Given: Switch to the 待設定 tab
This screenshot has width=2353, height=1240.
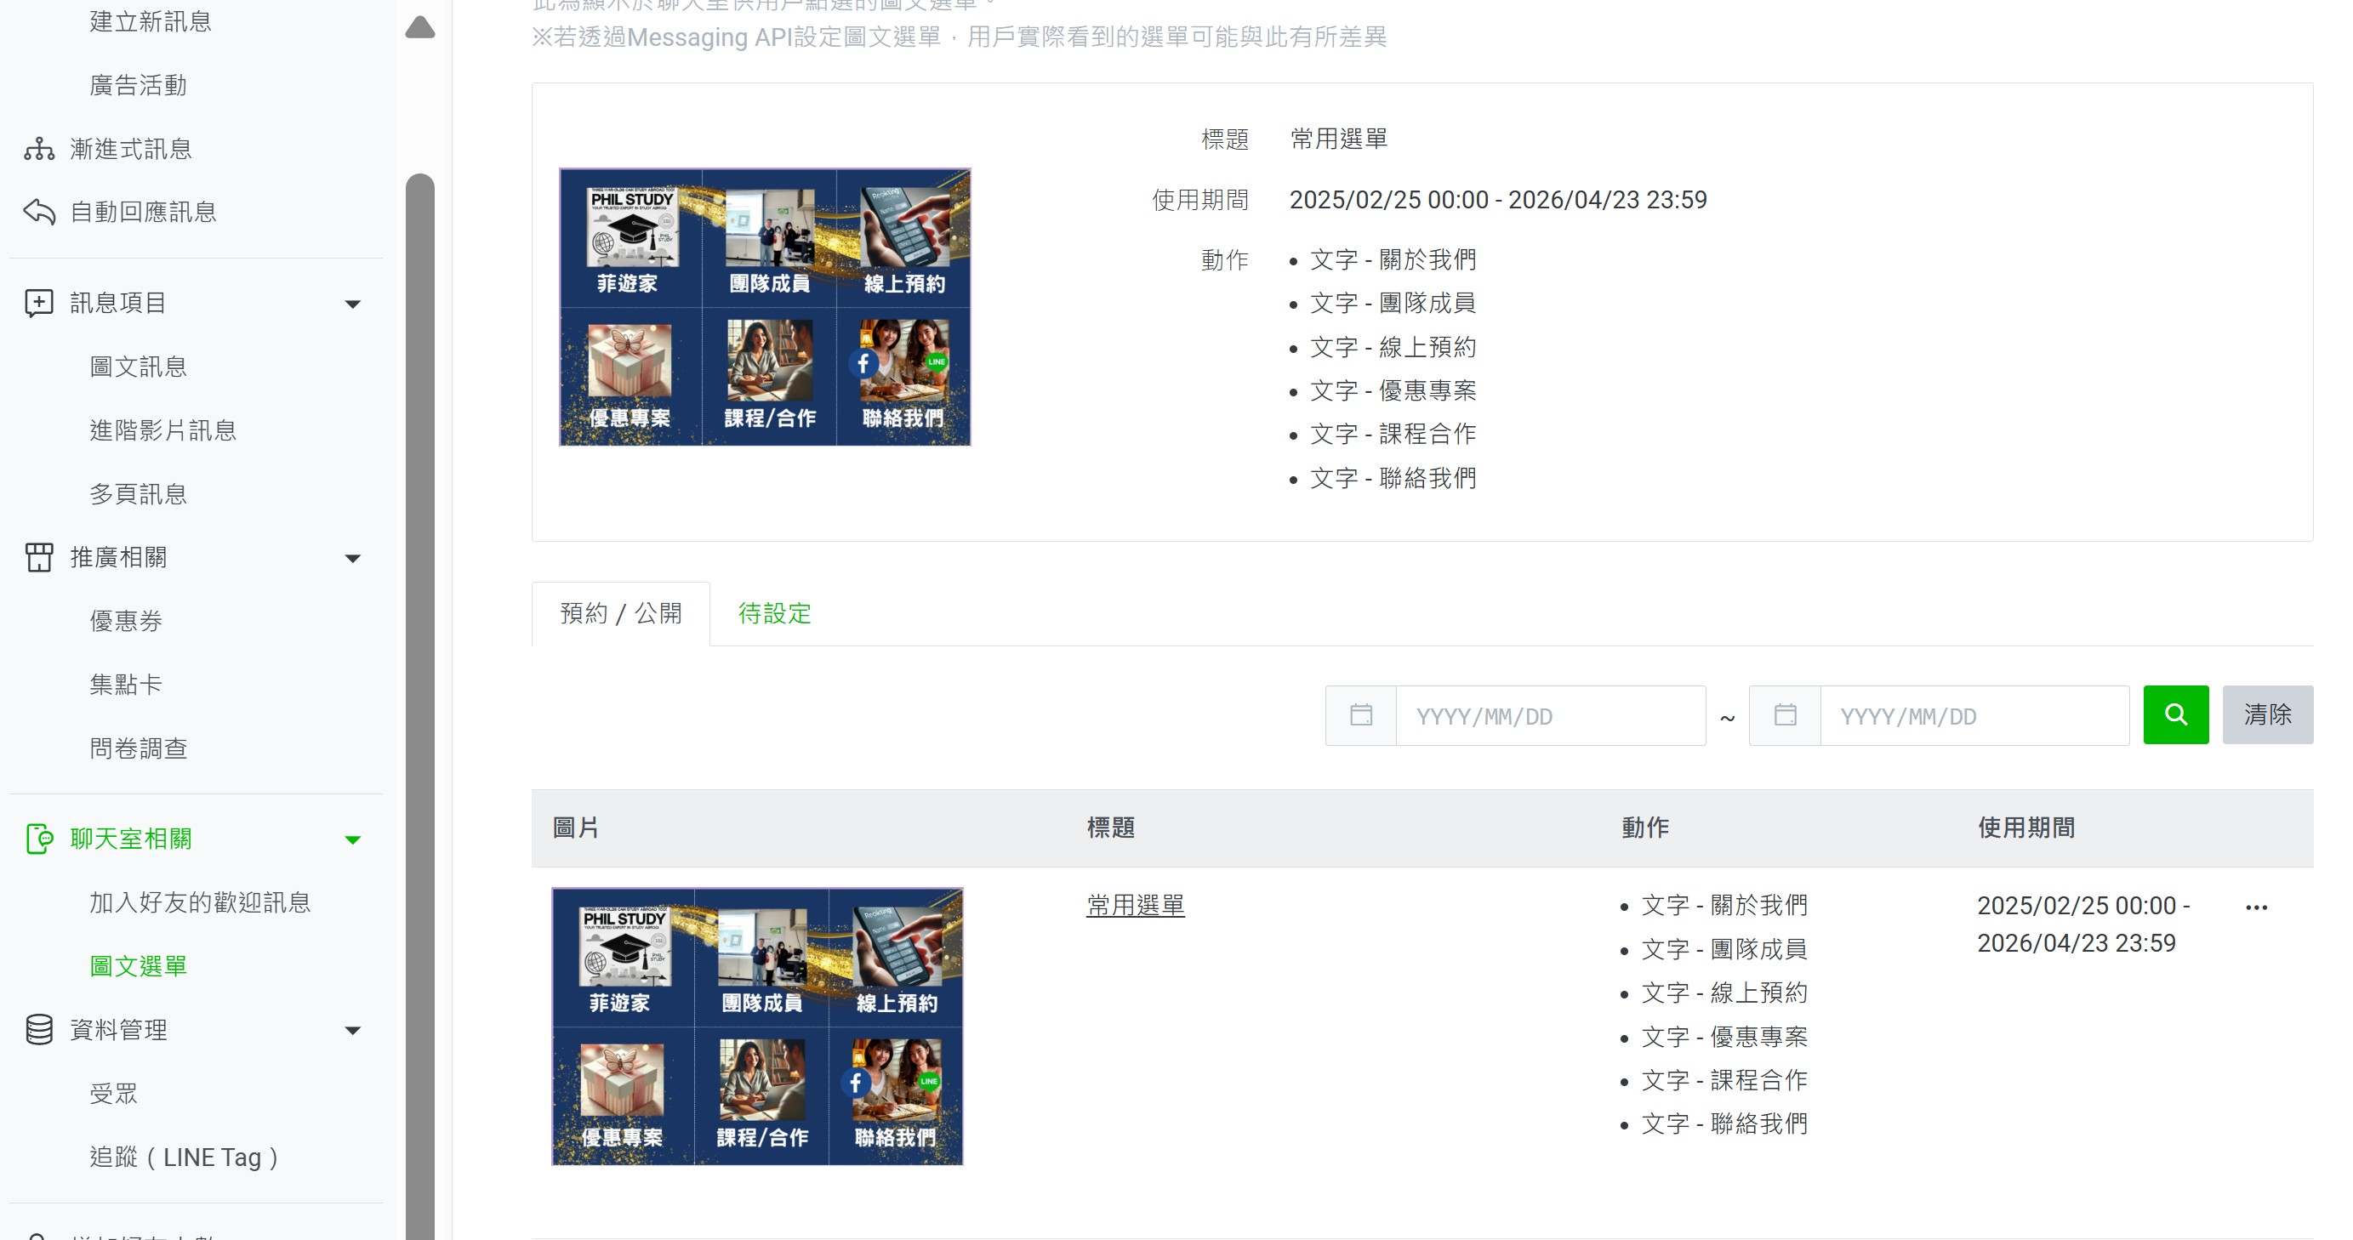Looking at the screenshot, I should (x=775, y=613).
